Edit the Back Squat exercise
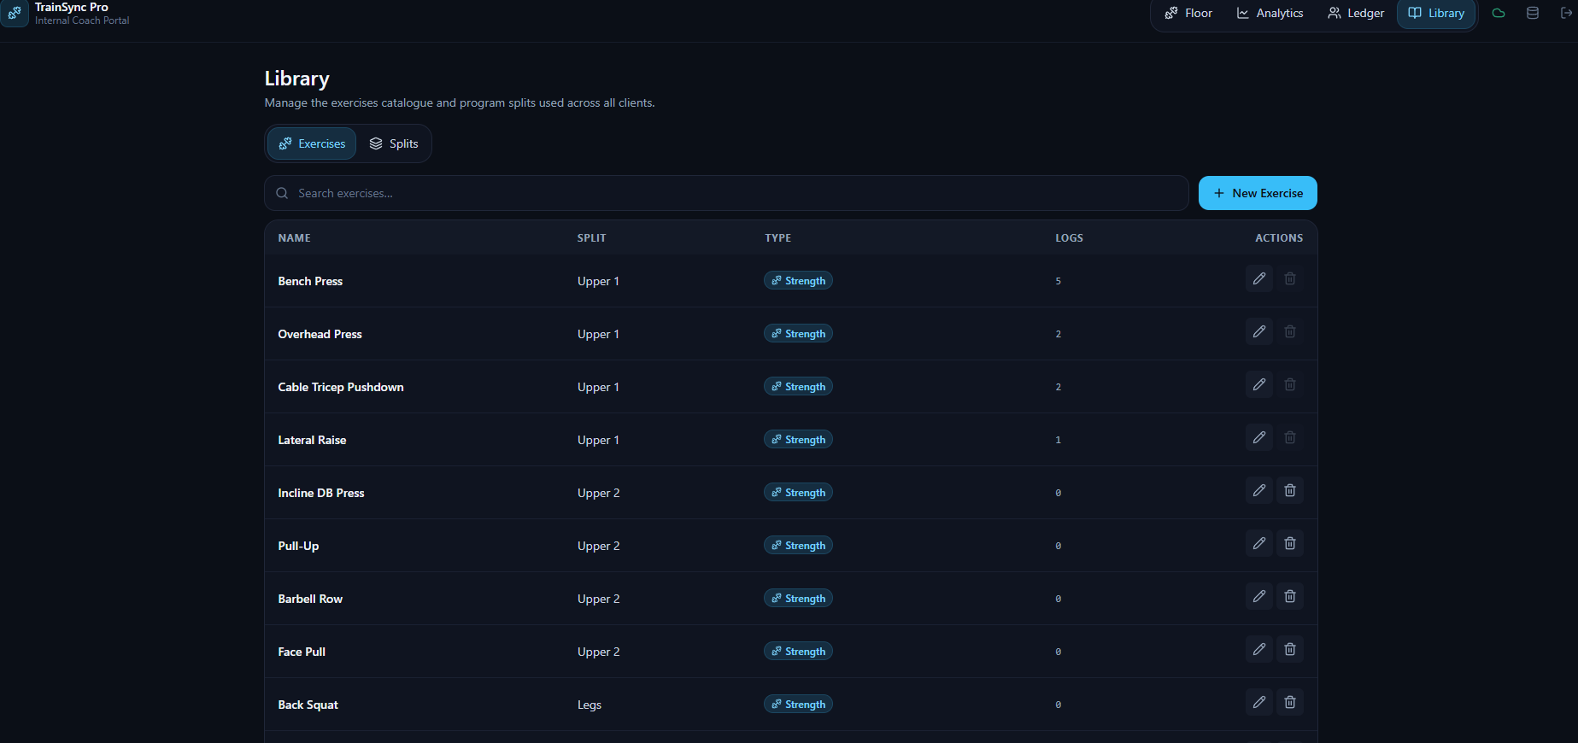The height and width of the screenshot is (743, 1578). tap(1258, 702)
